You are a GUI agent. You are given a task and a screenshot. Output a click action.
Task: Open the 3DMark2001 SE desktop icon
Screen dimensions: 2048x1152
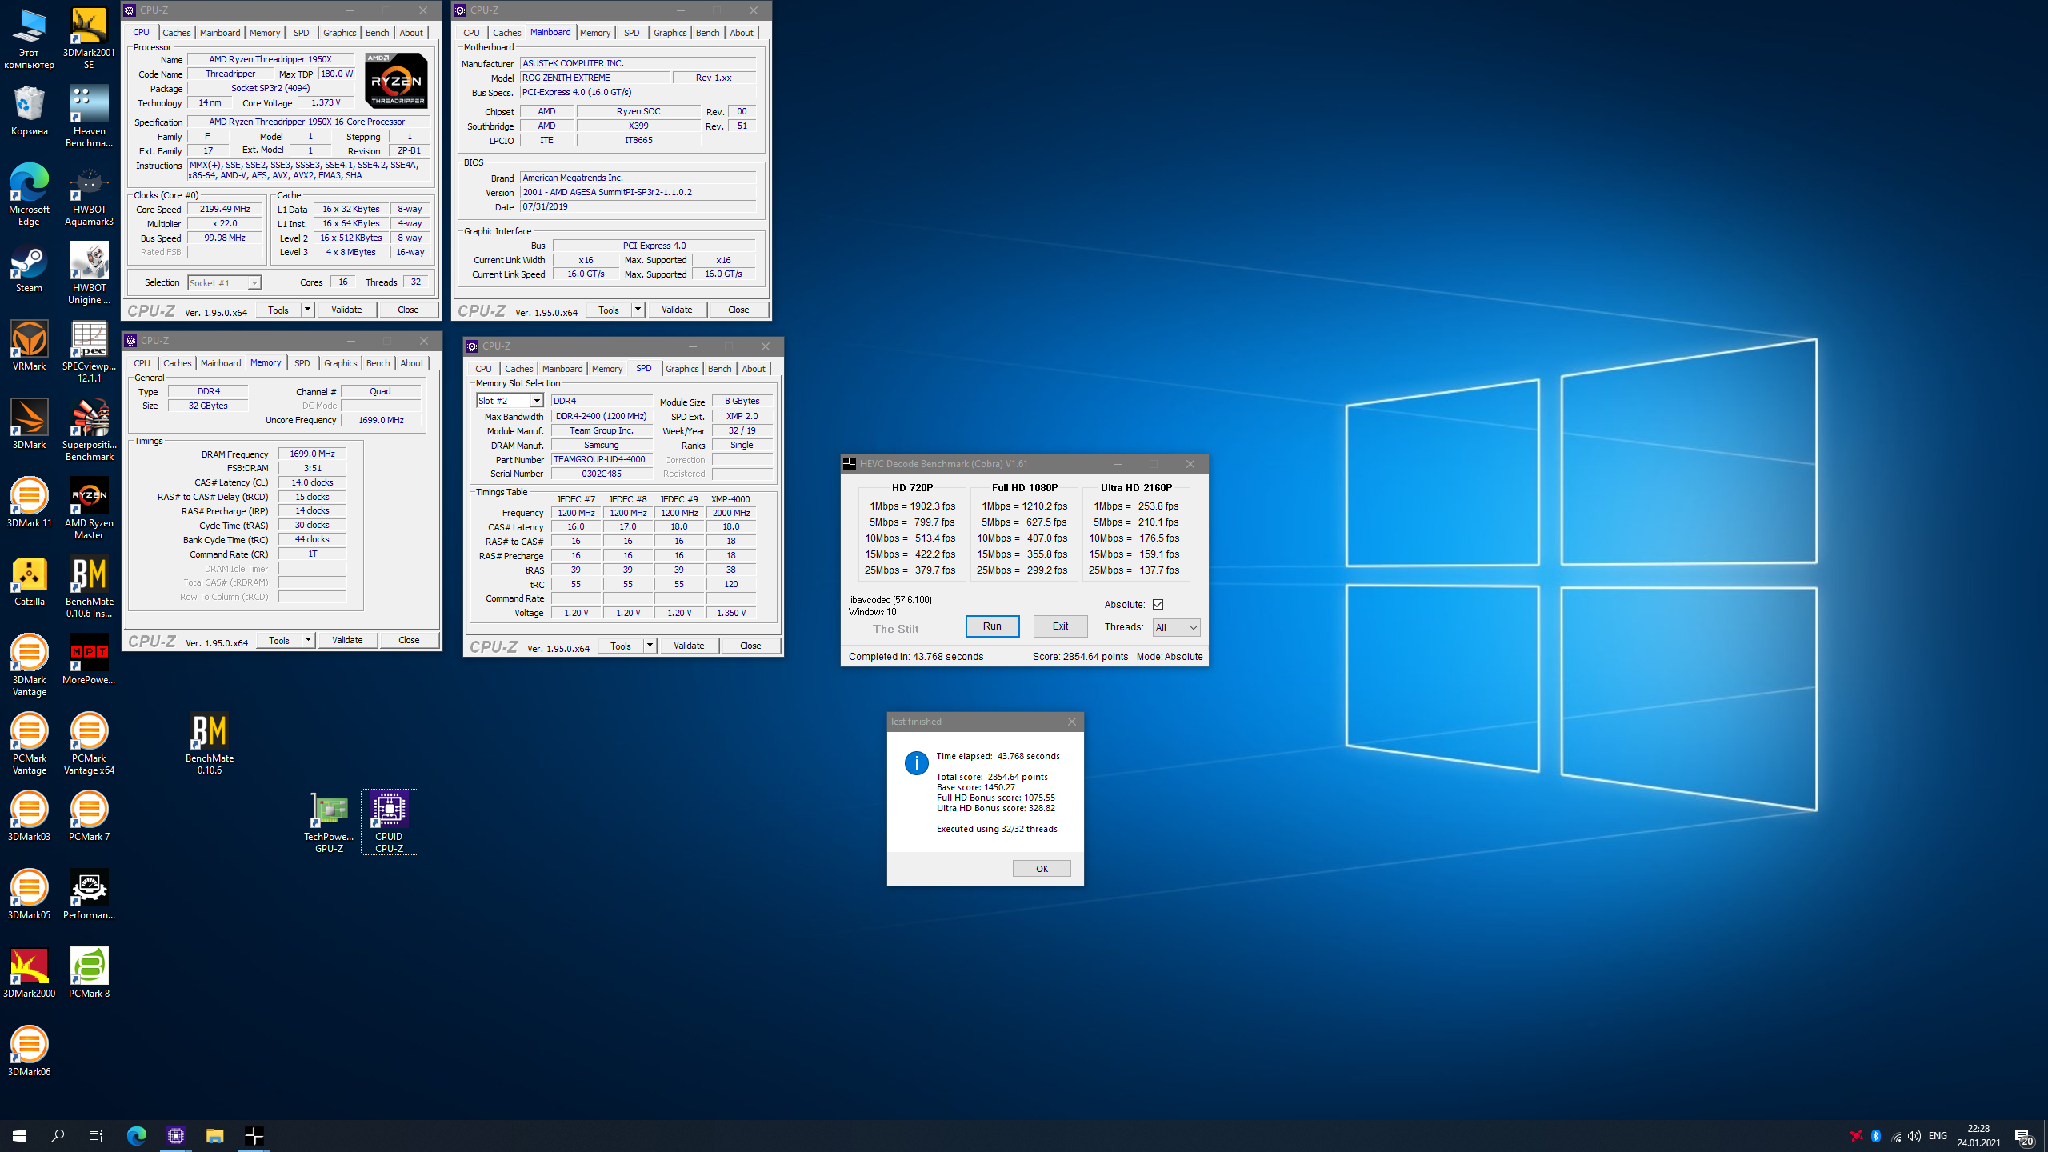89,38
